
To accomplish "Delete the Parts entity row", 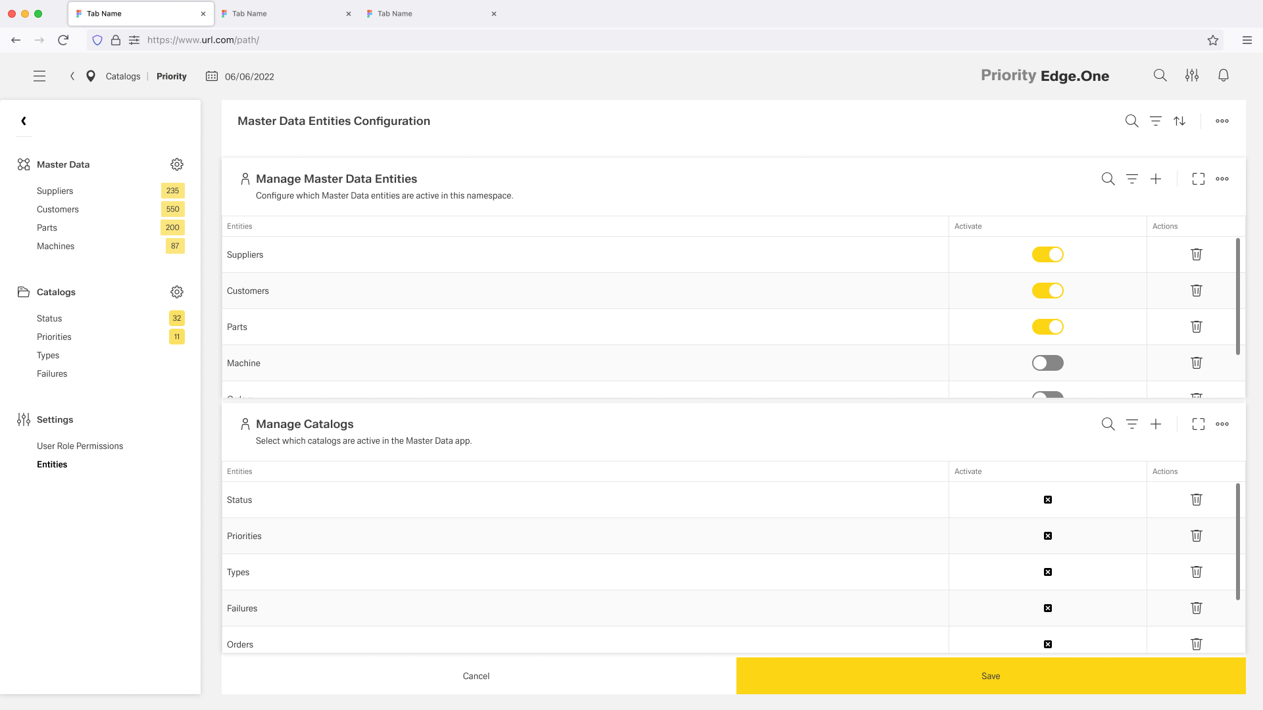I will [x=1197, y=327].
